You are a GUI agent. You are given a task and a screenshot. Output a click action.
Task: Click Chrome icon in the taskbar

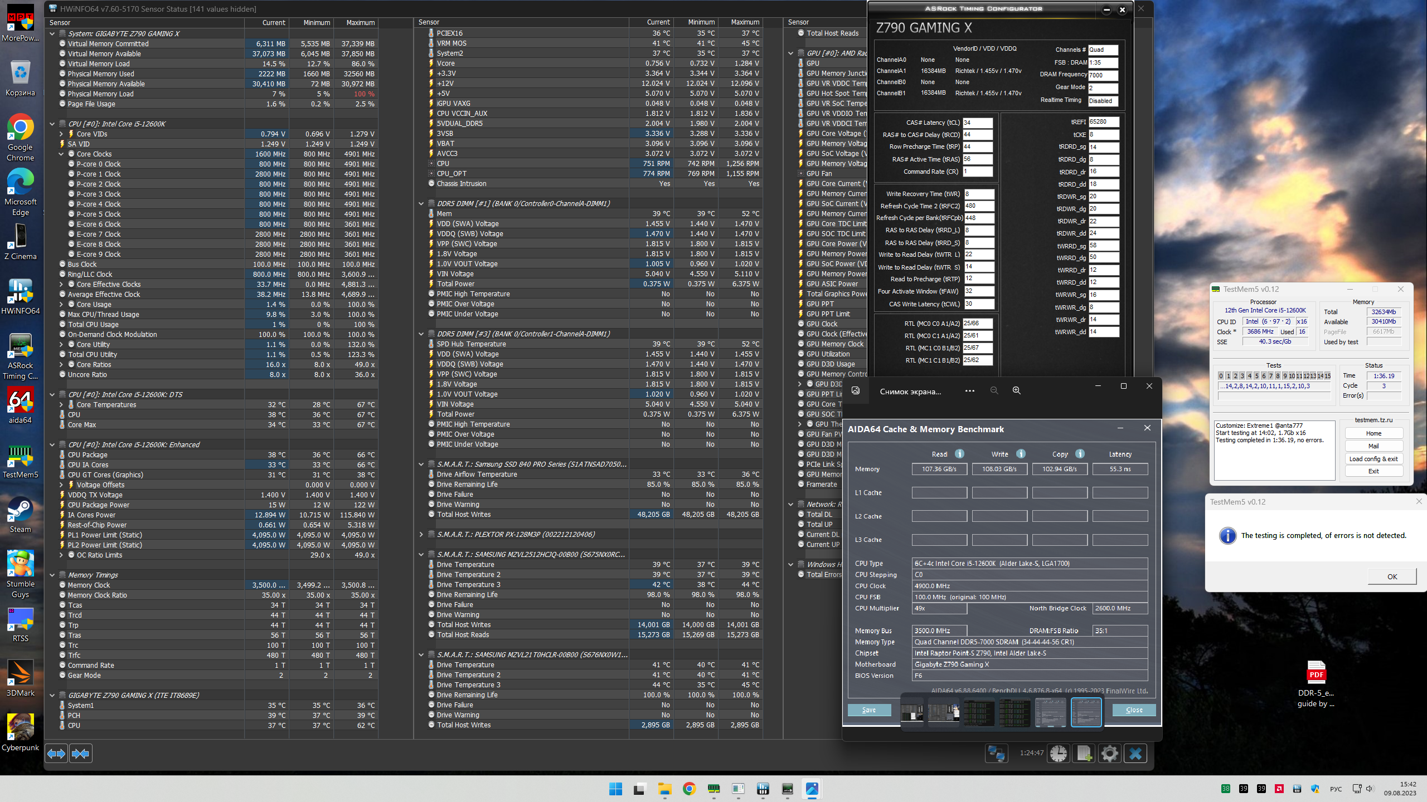click(690, 789)
